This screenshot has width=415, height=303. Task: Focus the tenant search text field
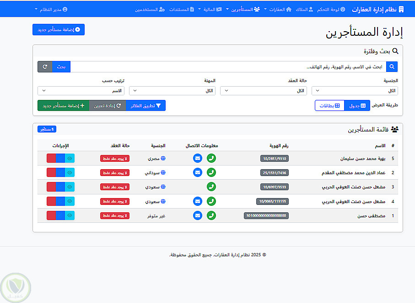coord(228,67)
